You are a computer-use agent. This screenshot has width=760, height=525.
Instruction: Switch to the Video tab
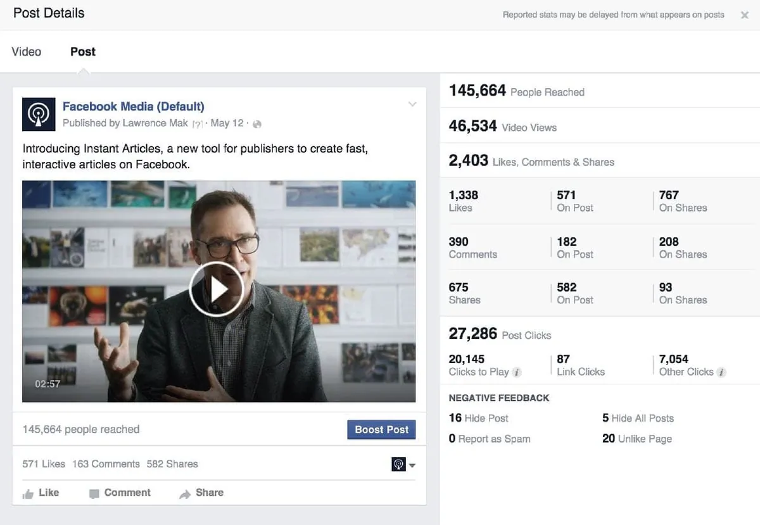[x=27, y=51]
